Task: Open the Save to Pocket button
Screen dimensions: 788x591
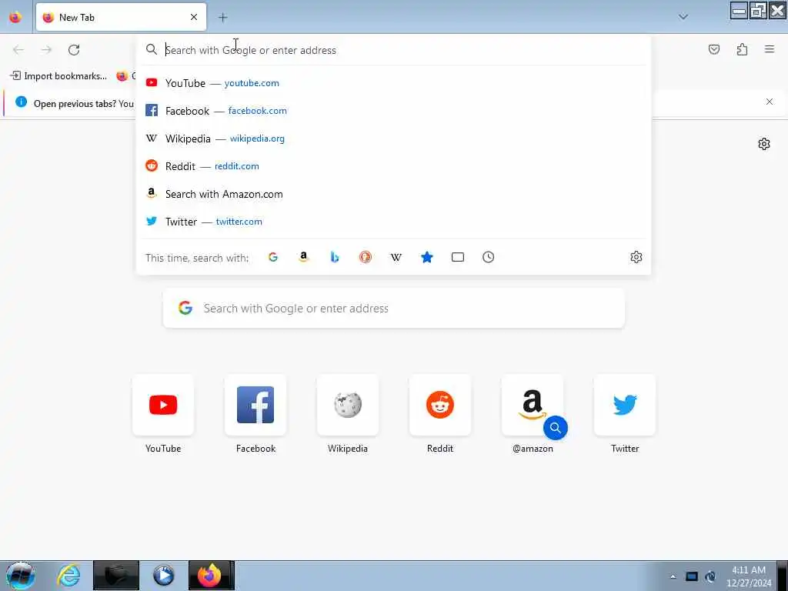Action: [x=713, y=49]
